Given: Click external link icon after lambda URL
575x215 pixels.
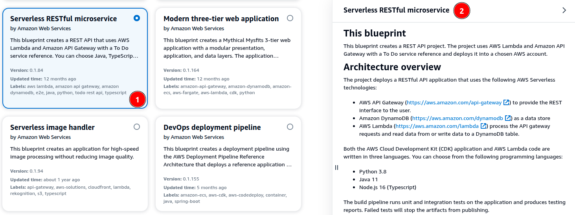Looking at the screenshot, I should 484,126.
